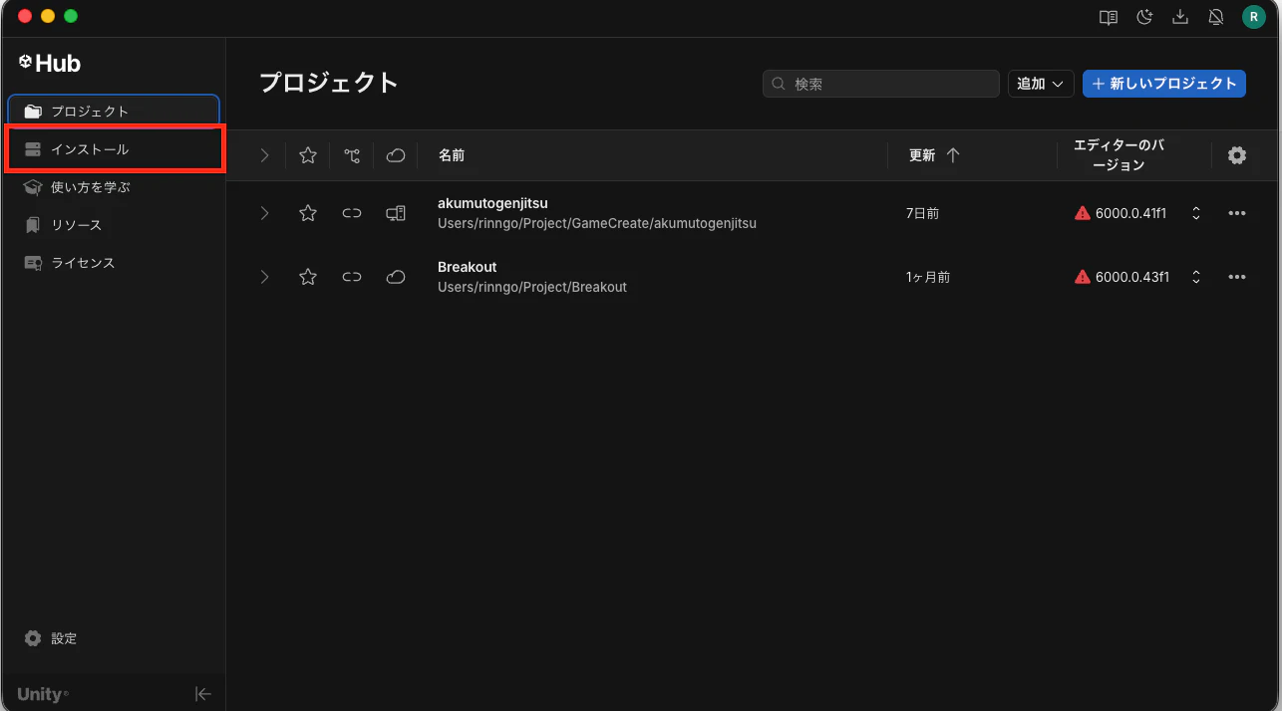The image size is (1282, 711).
Task: Open the インストール section in the sidebar
Action: tap(114, 149)
